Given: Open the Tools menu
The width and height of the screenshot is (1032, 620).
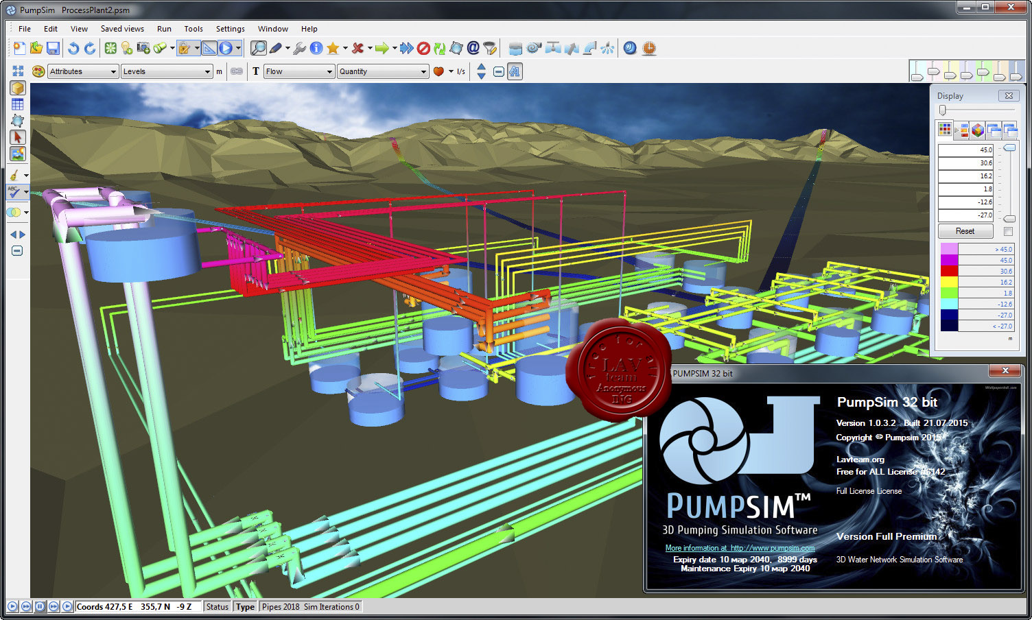Looking at the screenshot, I should (x=193, y=29).
